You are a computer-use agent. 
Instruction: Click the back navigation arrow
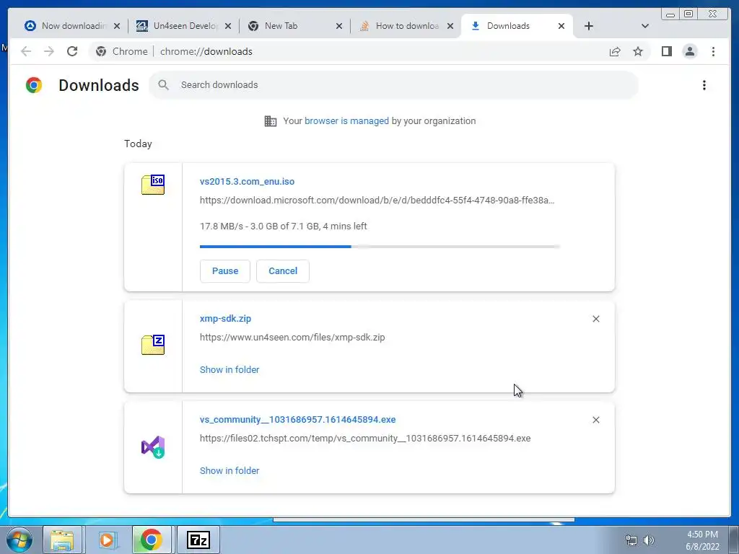[x=26, y=51]
